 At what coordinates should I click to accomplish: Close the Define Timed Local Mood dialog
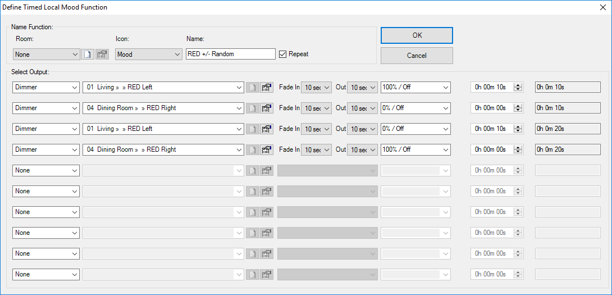(x=603, y=7)
